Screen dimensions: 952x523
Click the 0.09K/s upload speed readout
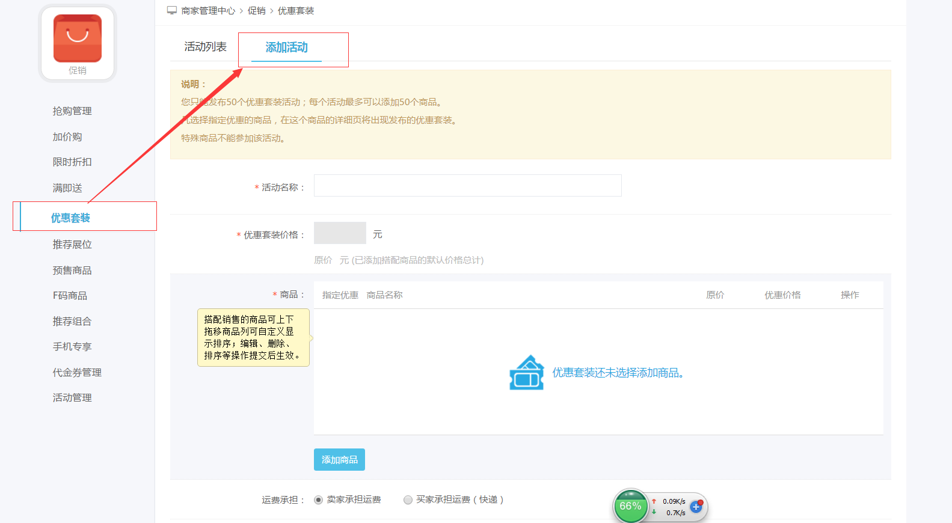674,501
